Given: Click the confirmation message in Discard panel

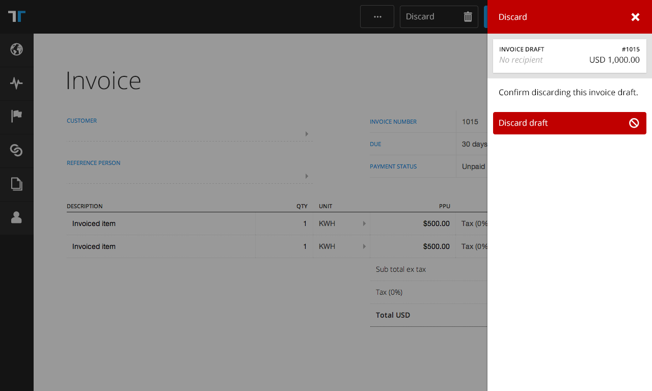Looking at the screenshot, I should tap(568, 93).
